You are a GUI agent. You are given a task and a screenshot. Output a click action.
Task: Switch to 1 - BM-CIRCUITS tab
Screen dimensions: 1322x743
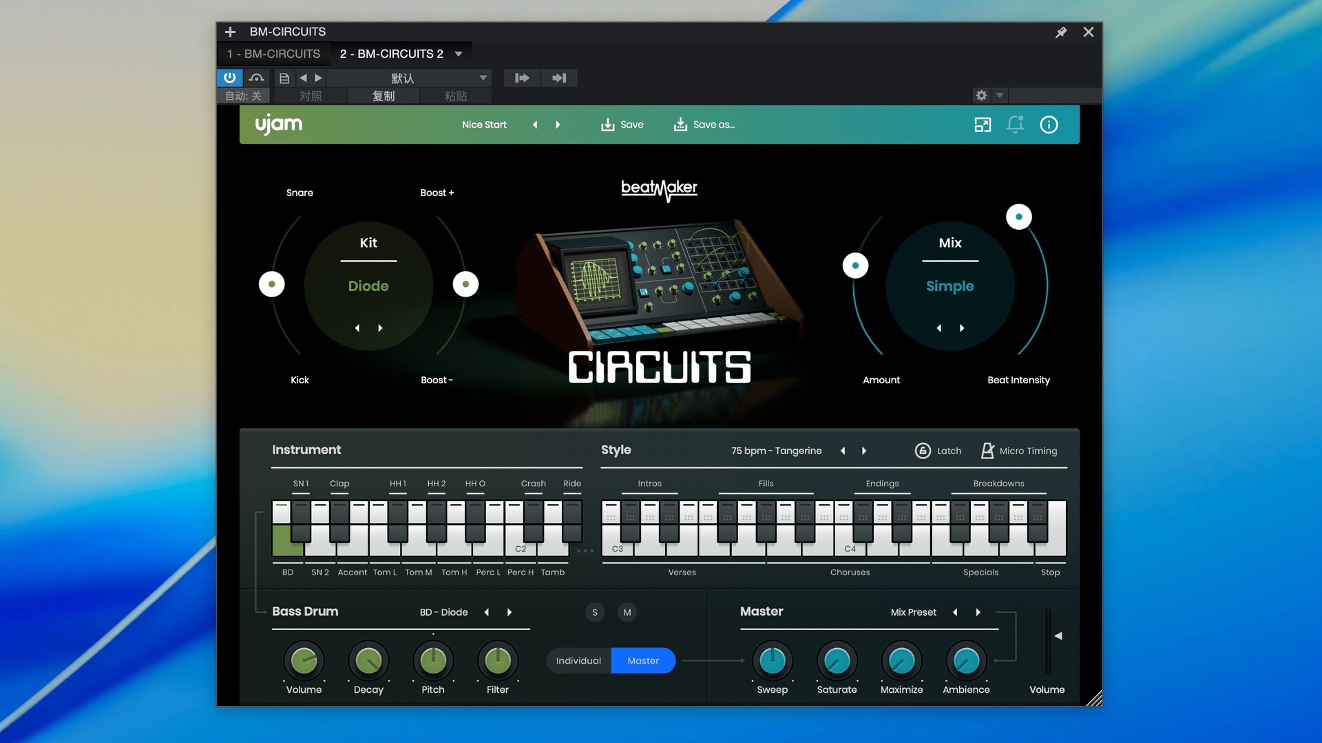click(273, 54)
